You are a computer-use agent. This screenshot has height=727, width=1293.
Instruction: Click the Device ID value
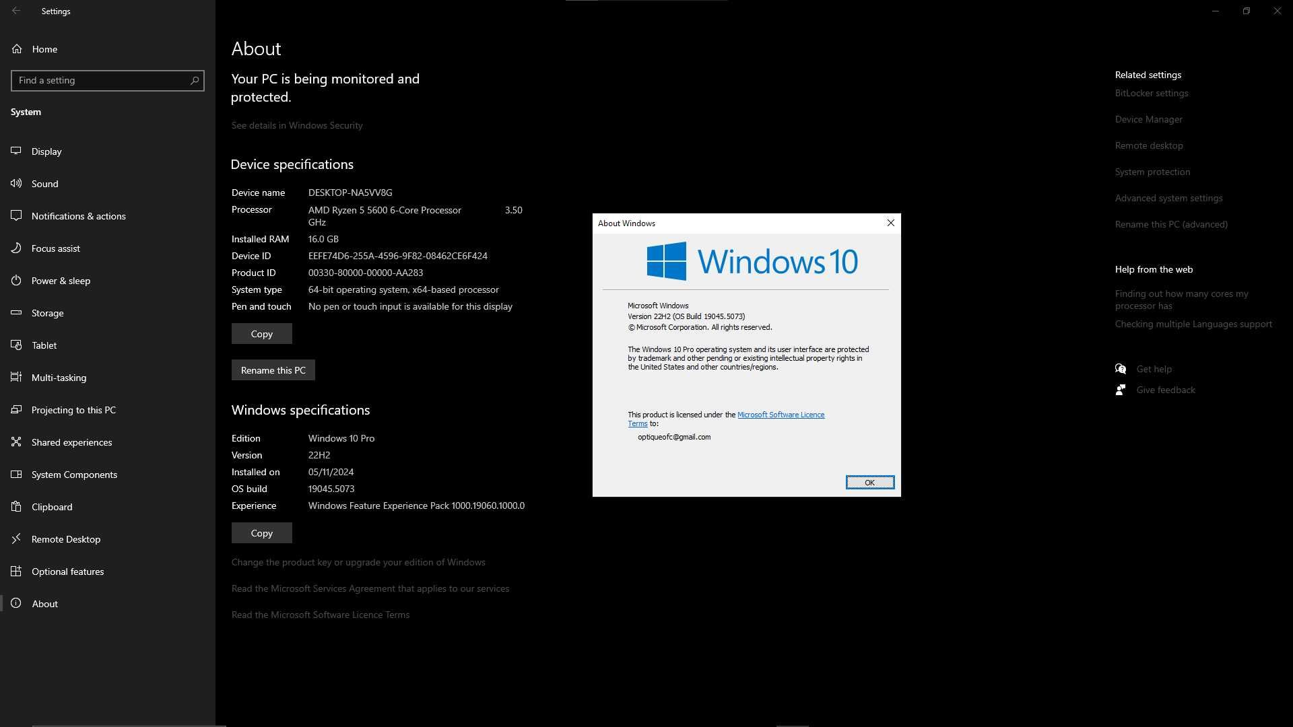(x=398, y=256)
